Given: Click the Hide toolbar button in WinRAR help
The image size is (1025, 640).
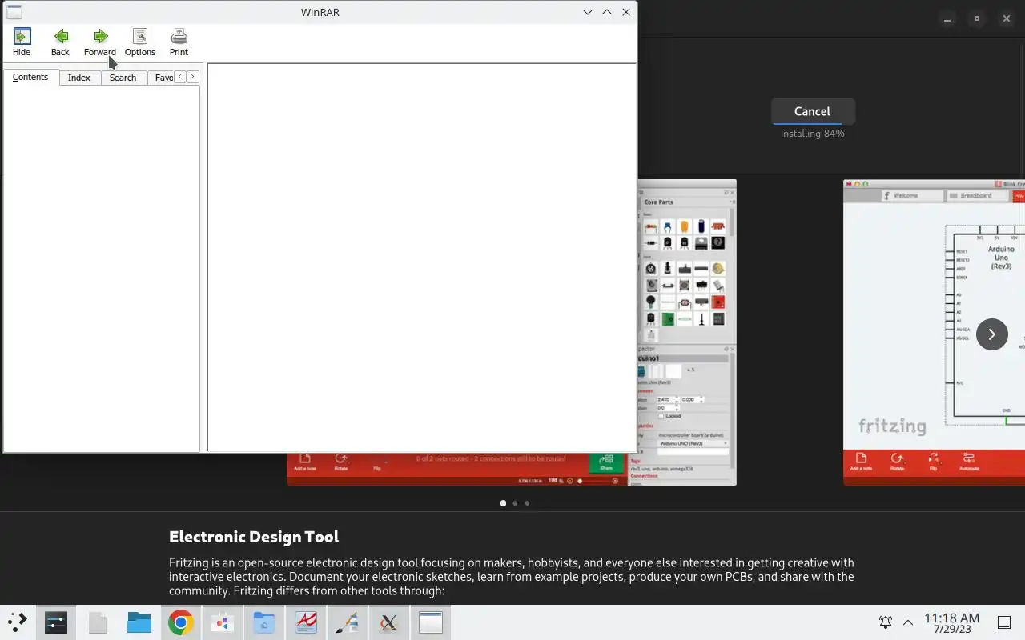Looking at the screenshot, I should [22, 42].
